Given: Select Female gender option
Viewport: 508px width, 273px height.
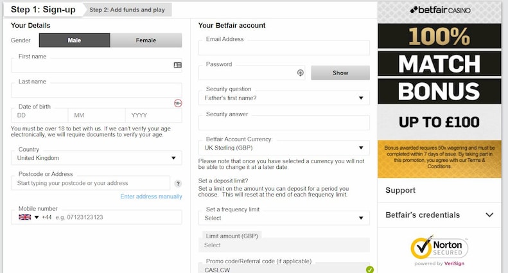Looking at the screenshot, I should pyautogui.click(x=146, y=40).
